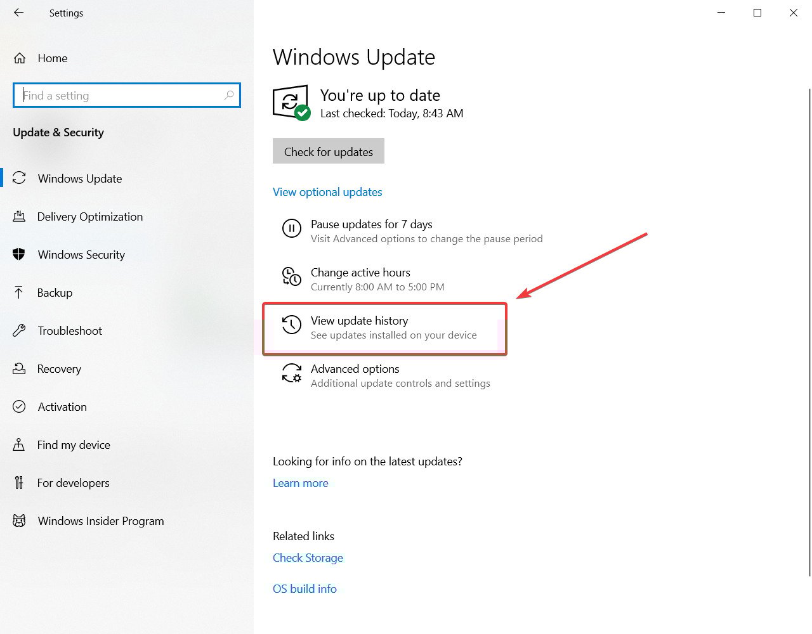Open the Check Storage link

click(308, 558)
